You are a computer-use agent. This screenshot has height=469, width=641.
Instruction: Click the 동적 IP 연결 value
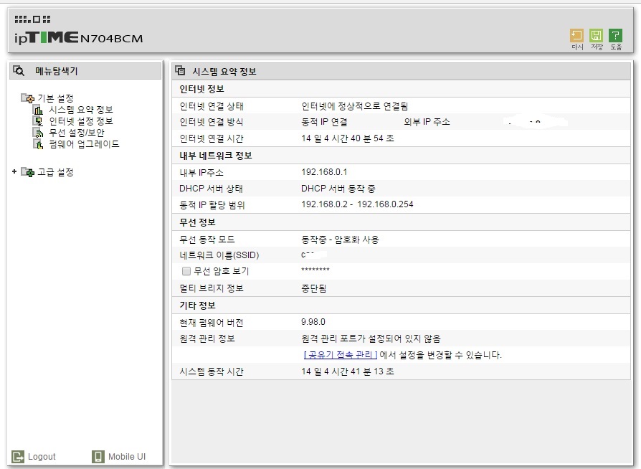pos(325,122)
